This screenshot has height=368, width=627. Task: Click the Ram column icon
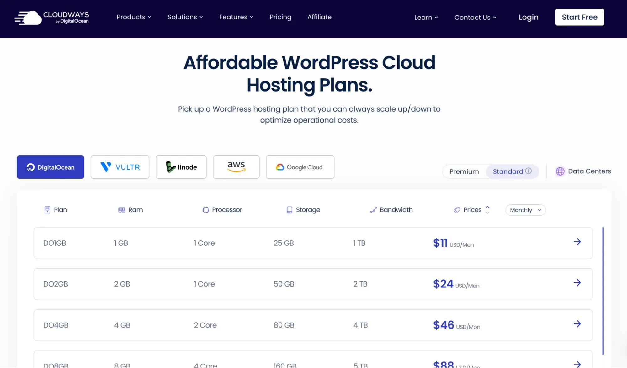coord(122,210)
